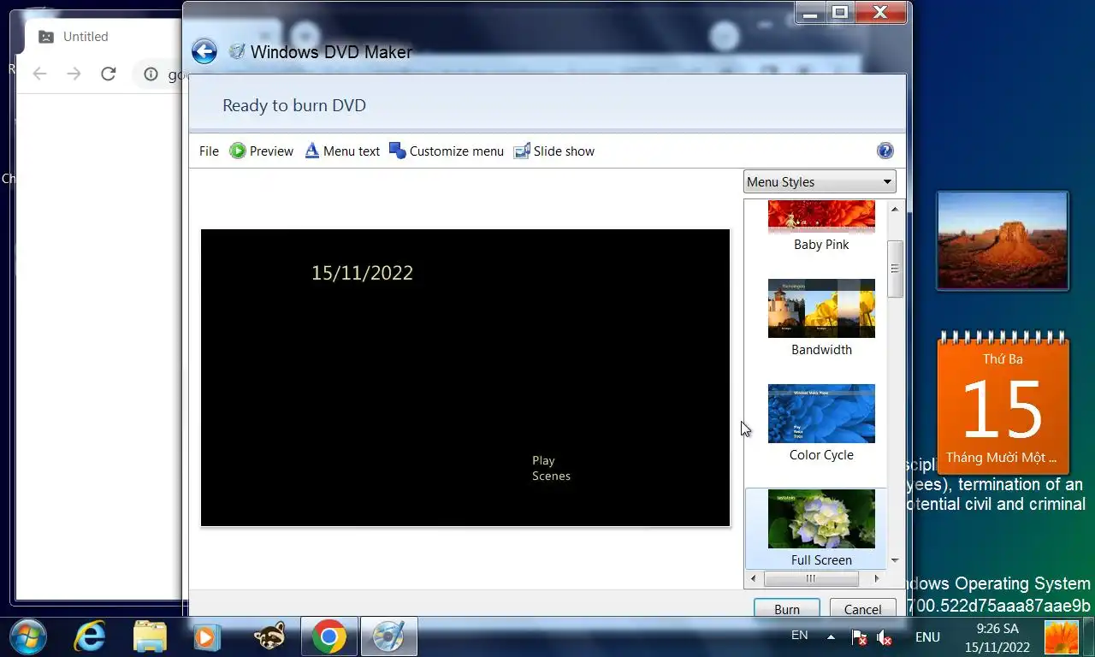Click Scenes text in the DVD preview
Viewport: 1095px width, 657px height.
pos(551,476)
